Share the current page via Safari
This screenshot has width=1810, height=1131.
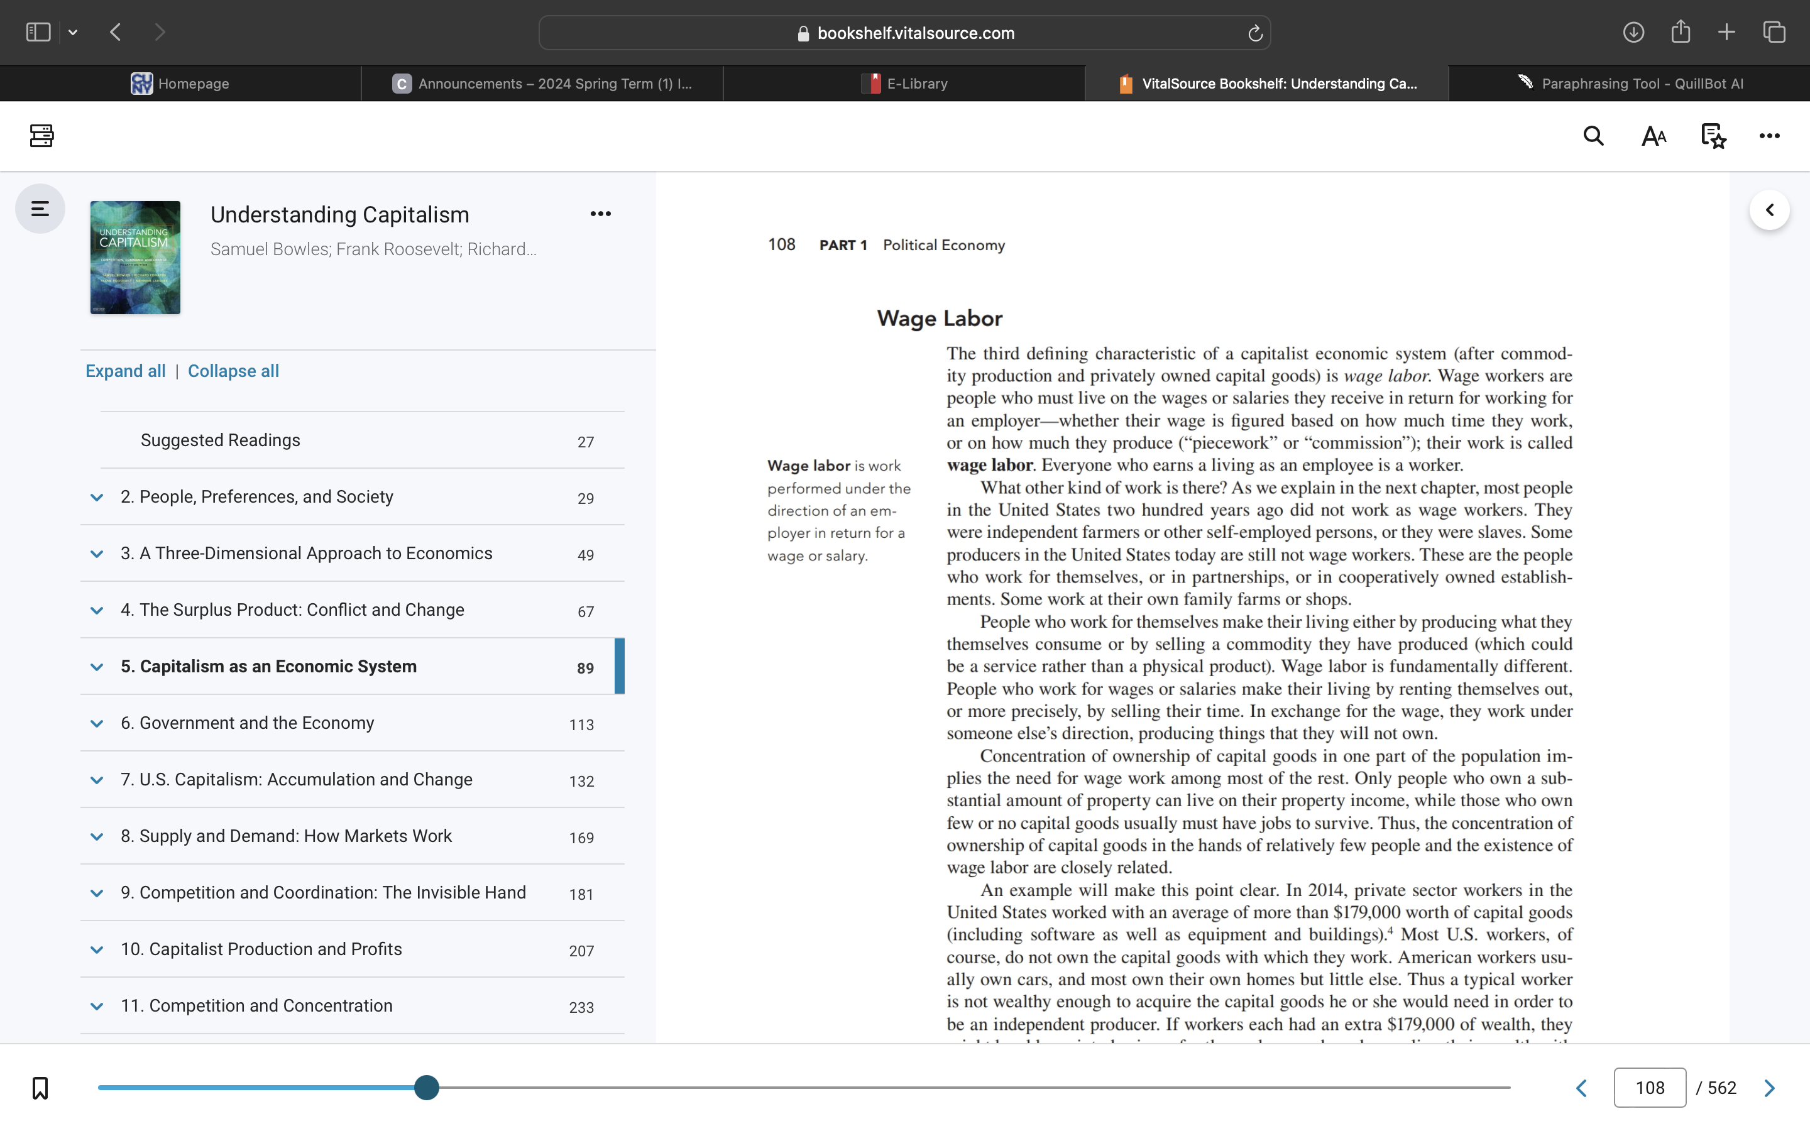click(1681, 32)
